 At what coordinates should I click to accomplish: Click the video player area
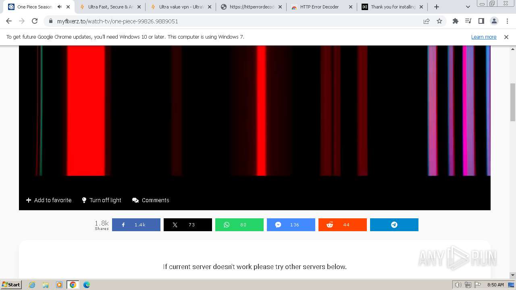255,111
